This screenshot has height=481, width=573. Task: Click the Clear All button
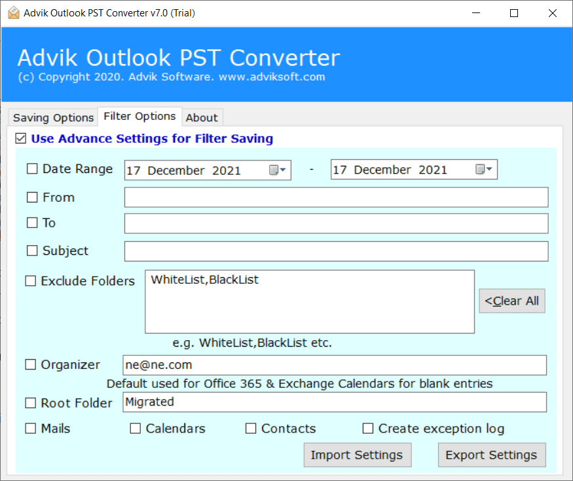(511, 301)
